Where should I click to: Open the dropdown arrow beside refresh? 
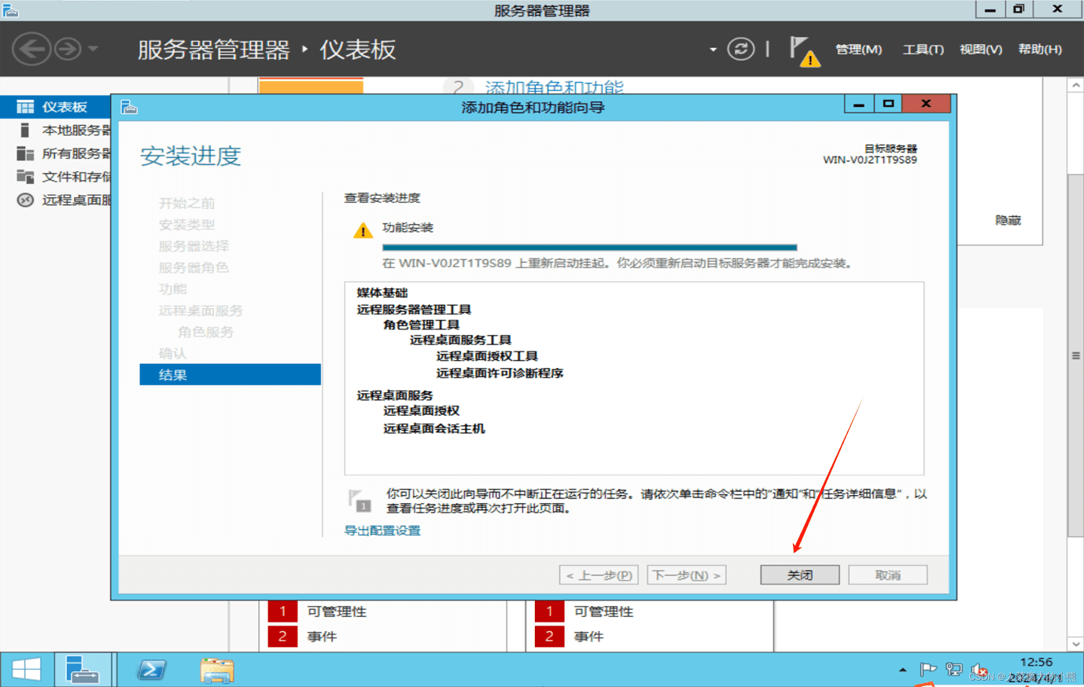pyautogui.click(x=713, y=49)
